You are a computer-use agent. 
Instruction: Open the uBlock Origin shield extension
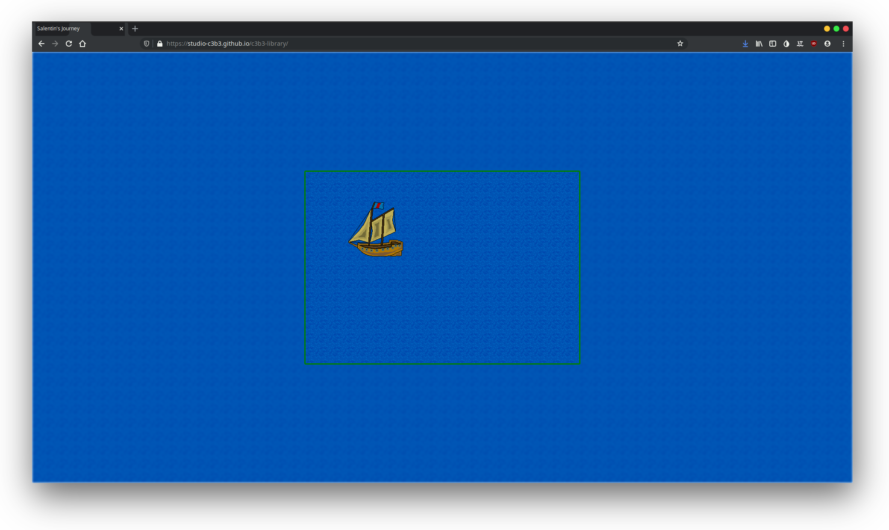814,44
